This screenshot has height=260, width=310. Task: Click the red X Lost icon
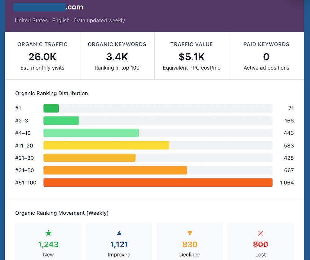click(260, 233)
